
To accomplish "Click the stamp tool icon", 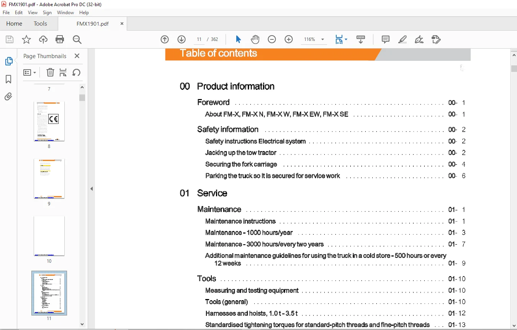I will 436,39.
